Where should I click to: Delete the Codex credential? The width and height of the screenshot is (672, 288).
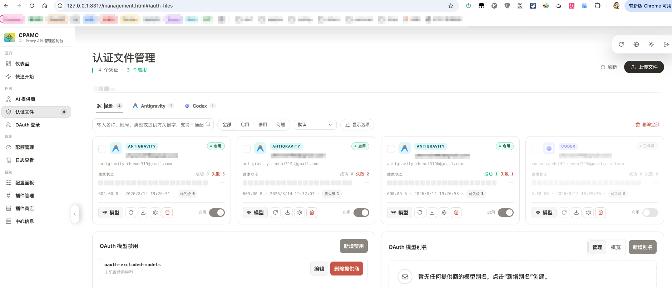point(601,213)
